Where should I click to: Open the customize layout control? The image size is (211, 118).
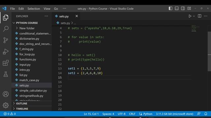(x=189, y=9)
